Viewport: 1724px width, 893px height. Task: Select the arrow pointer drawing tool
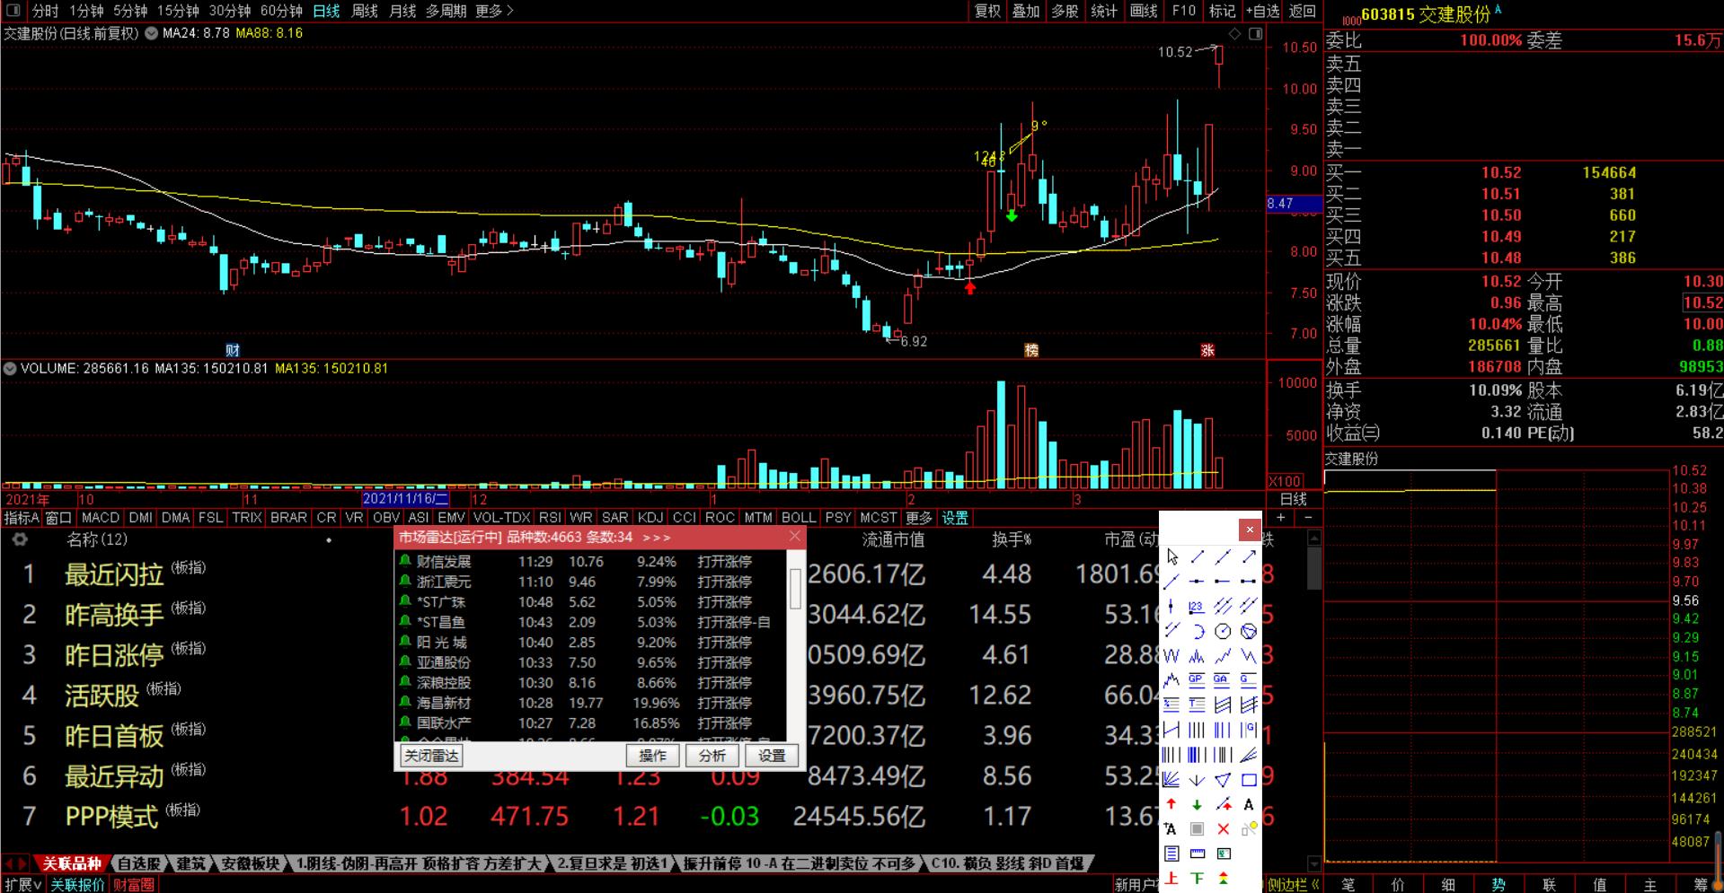(x=1171, y=557)
